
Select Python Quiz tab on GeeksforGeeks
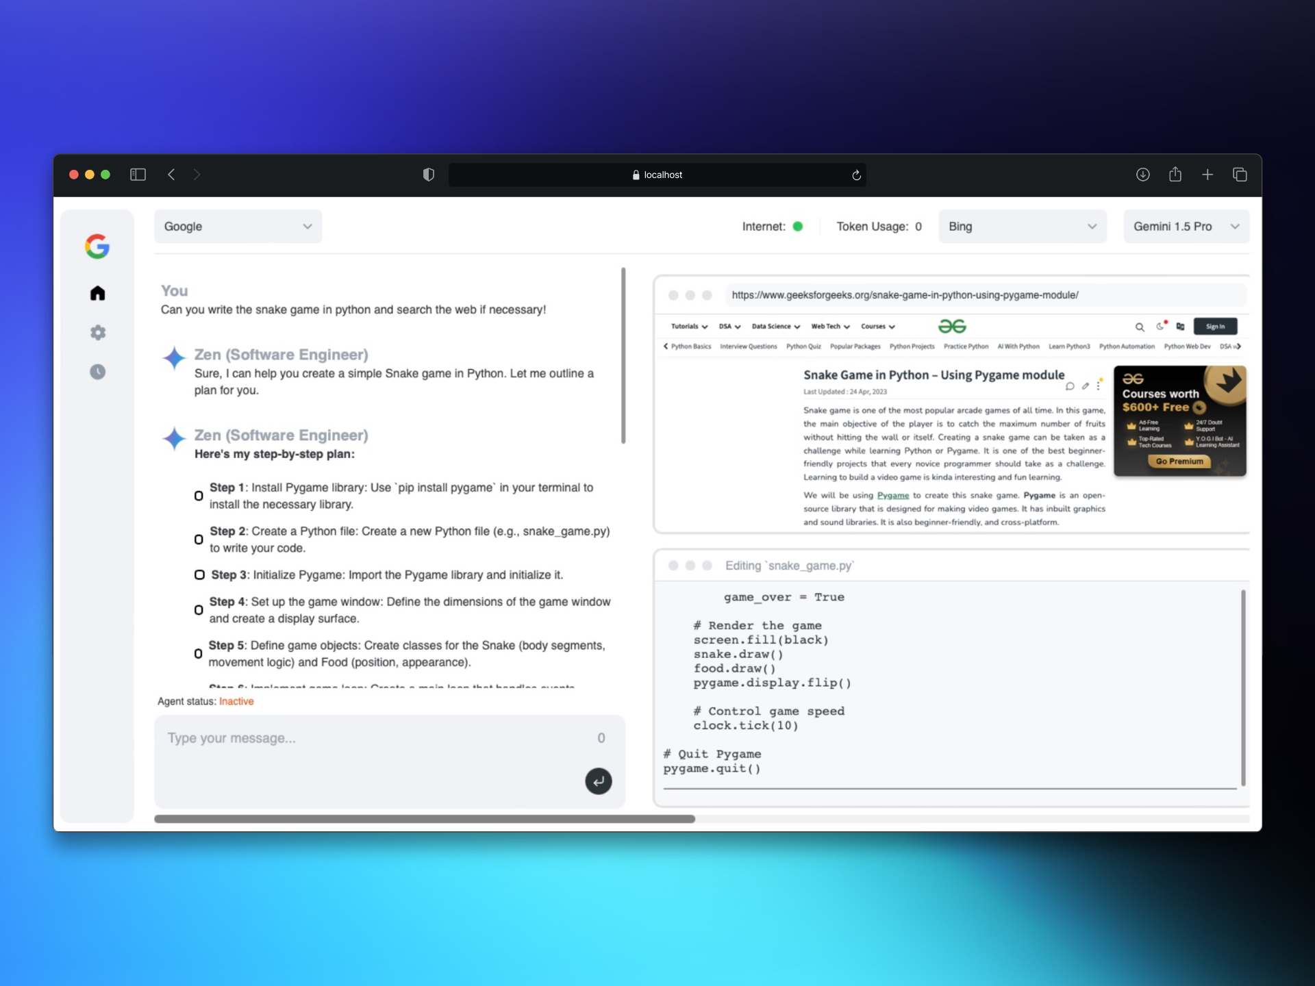pos(803,346)
